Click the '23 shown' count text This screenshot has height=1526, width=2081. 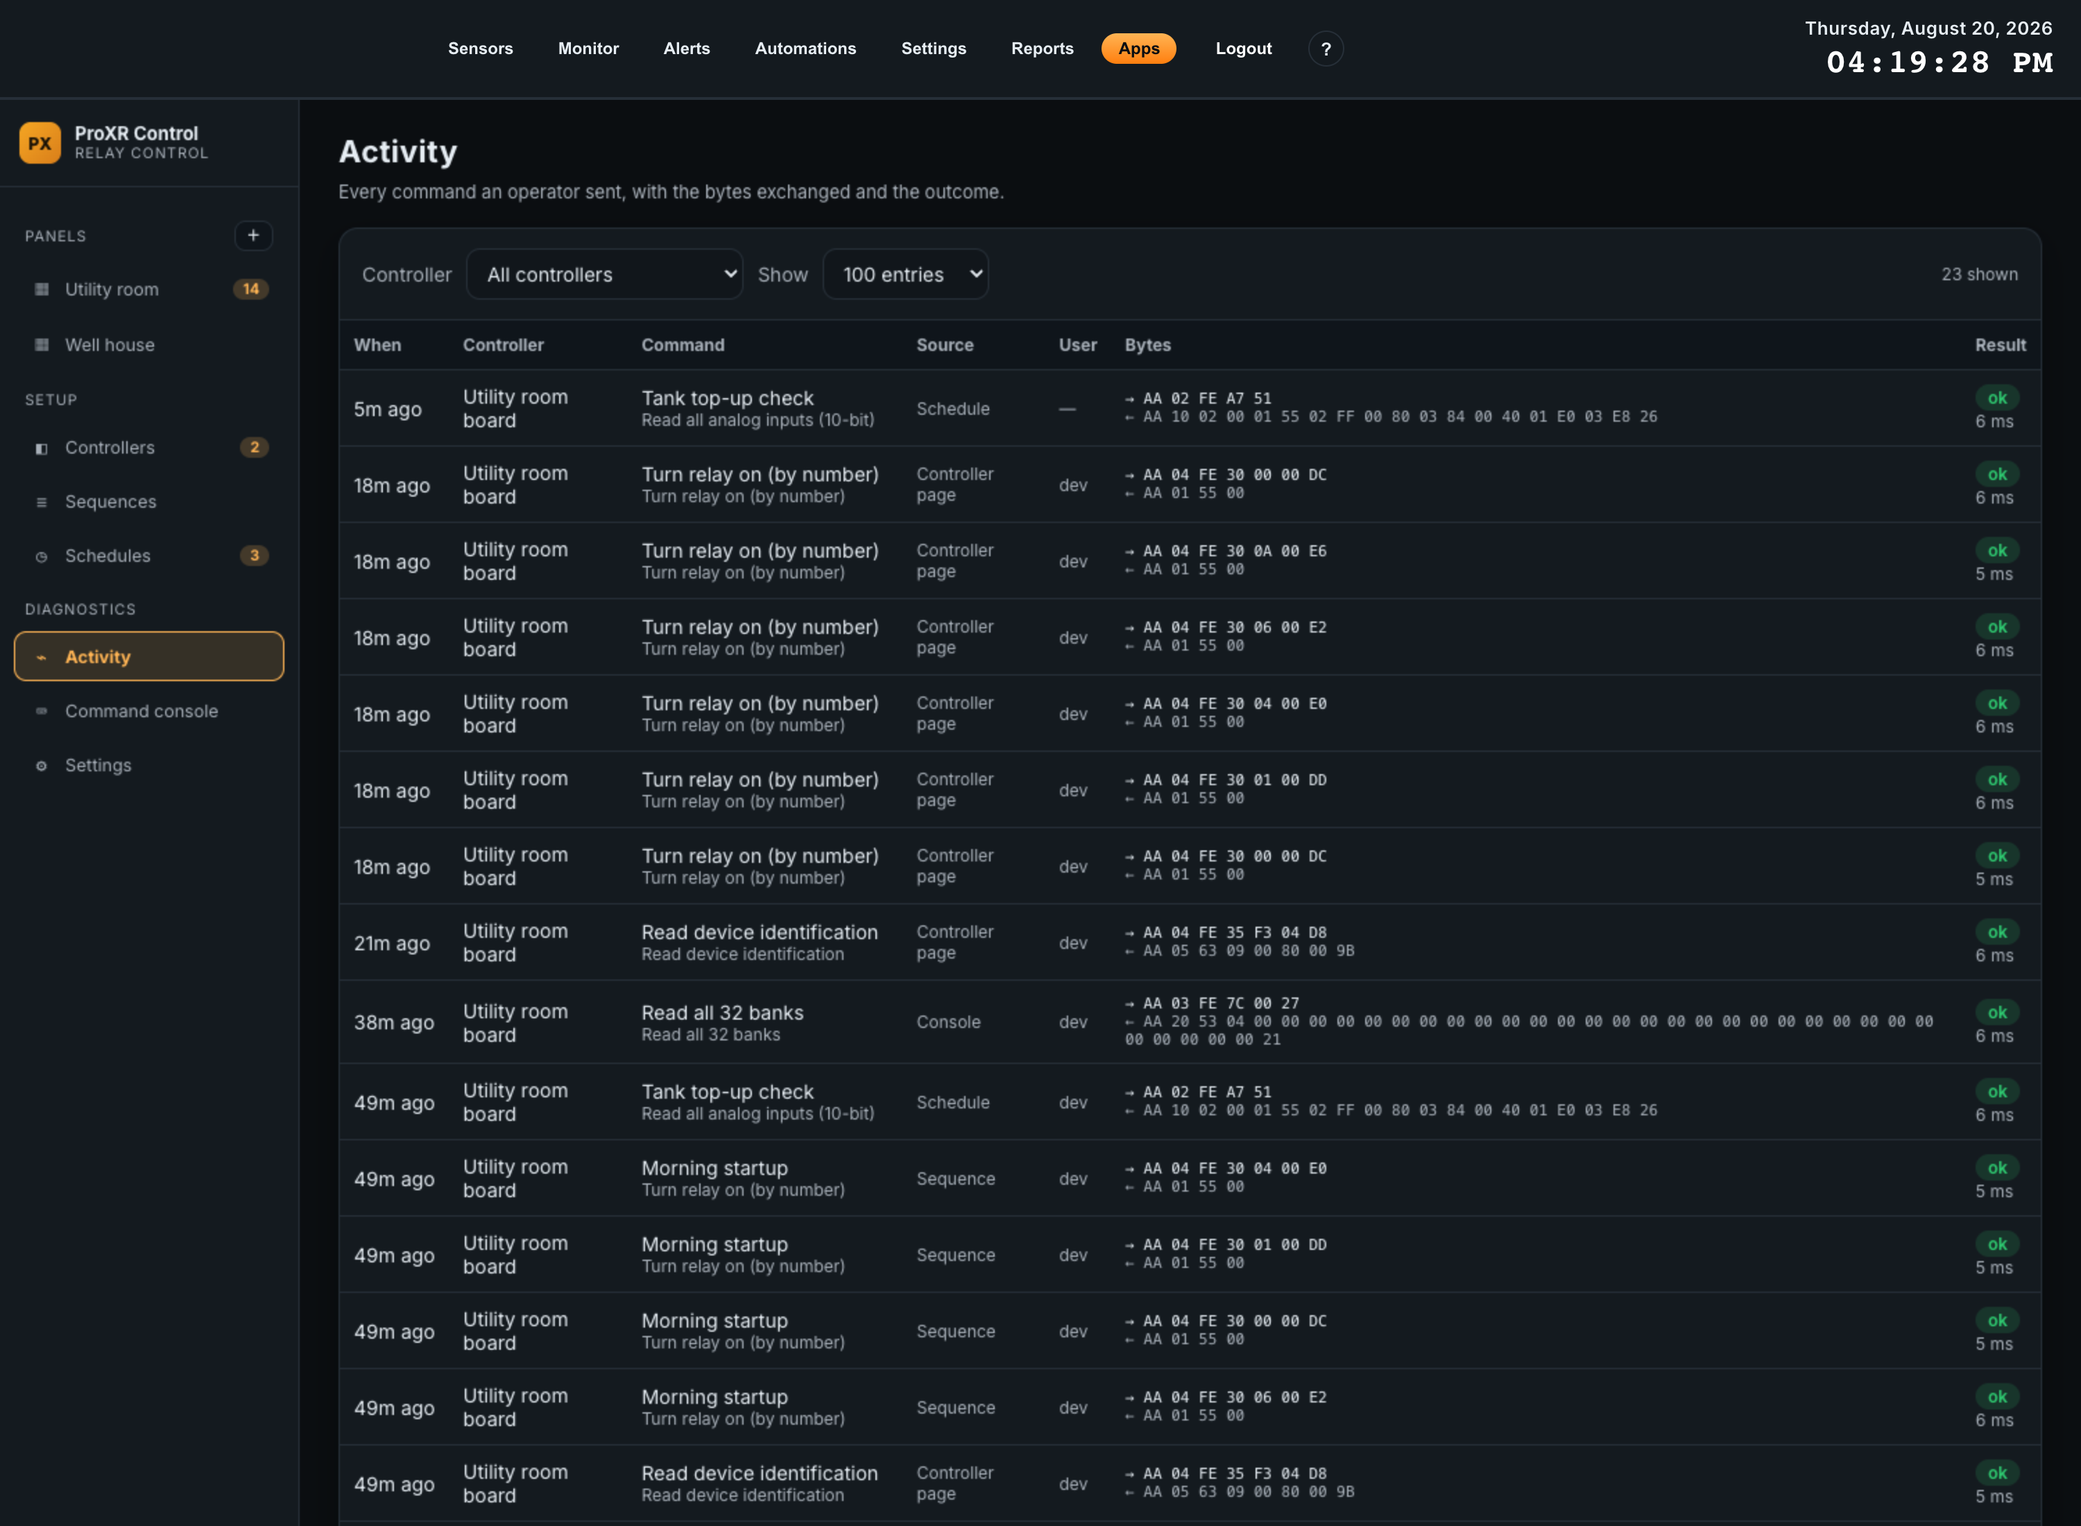pyautogui.click(x=1978, y=275)
